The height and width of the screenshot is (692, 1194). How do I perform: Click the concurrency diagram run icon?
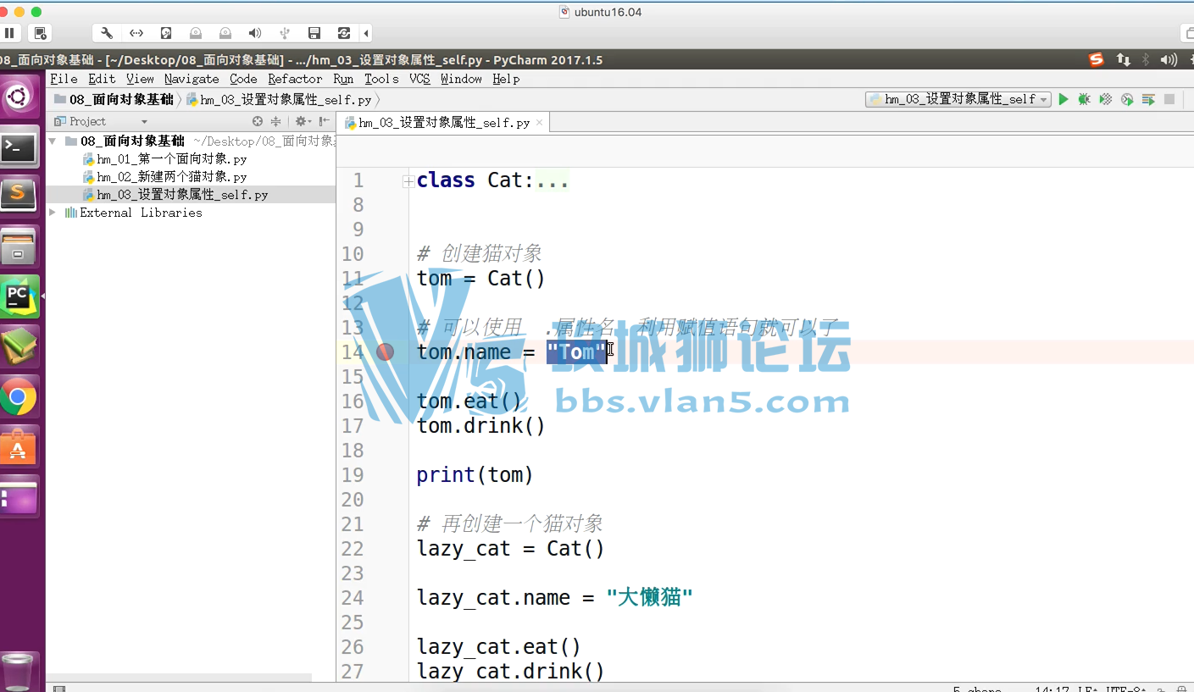tap(1148, 99)
